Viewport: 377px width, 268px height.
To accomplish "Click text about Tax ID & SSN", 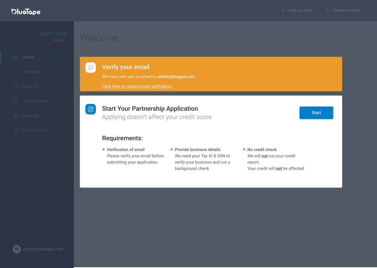I will pyautogui.click(x=202, y=162).
